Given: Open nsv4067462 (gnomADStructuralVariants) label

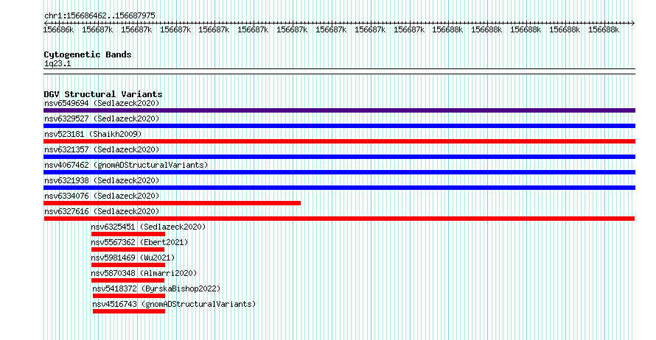Looking at the screenshot, I should click(126, 165).
